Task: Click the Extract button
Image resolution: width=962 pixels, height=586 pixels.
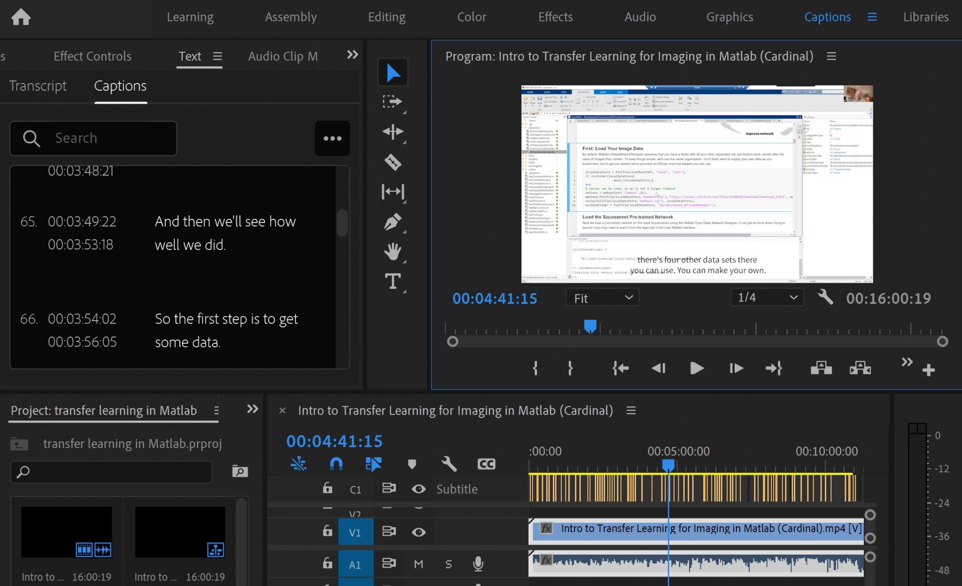Action: (860, 368)
